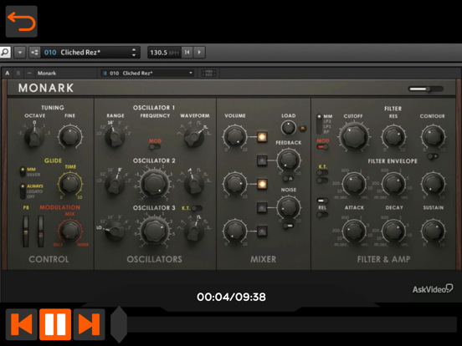The height and width of the screenshot is (346, 462).
Task: Click Amp envelope Attack knob
Action: [x=354, y=231]
